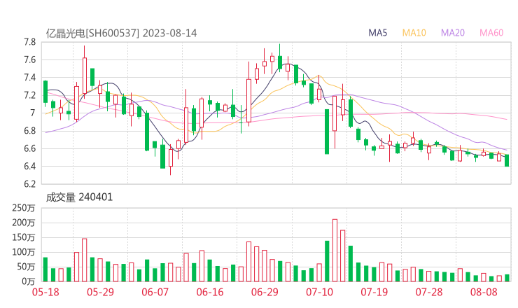The width and height of the screenshot is (518, 308).
Task: Click the 成交量 240401 volume label
Action: point(79,197)
